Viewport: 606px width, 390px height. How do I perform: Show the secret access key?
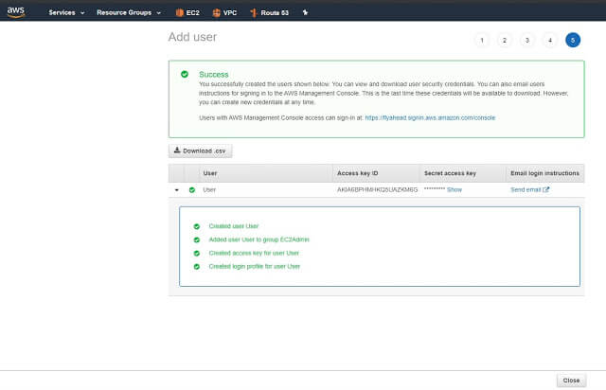(454, 190)
